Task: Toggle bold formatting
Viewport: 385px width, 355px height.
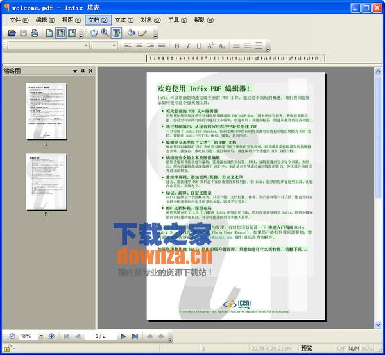Action: [177, 46]
